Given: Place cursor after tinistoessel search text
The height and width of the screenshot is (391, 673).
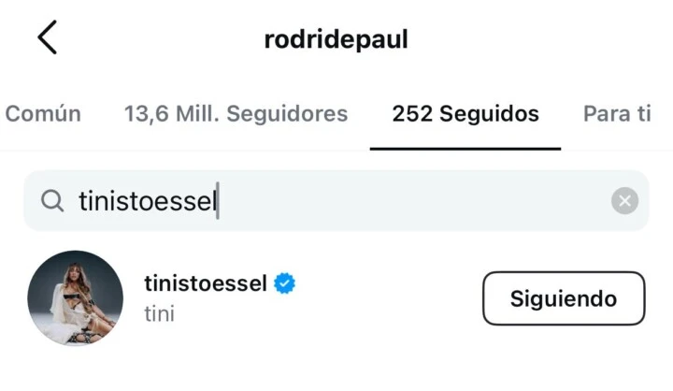Looking at the screenshot, I should pos(218,201).
